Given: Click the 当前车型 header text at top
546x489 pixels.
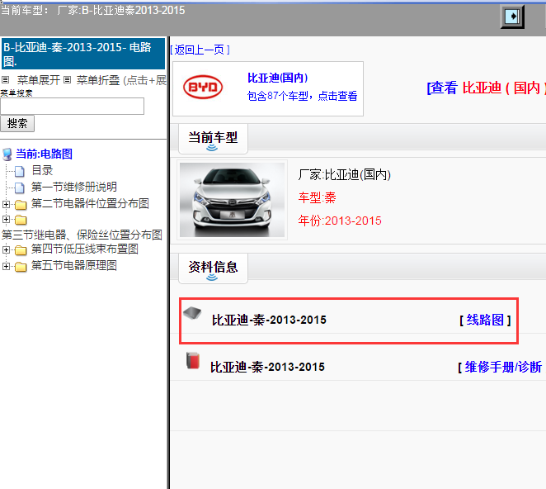Looking at the screenshot, I should tap(92, 11).
